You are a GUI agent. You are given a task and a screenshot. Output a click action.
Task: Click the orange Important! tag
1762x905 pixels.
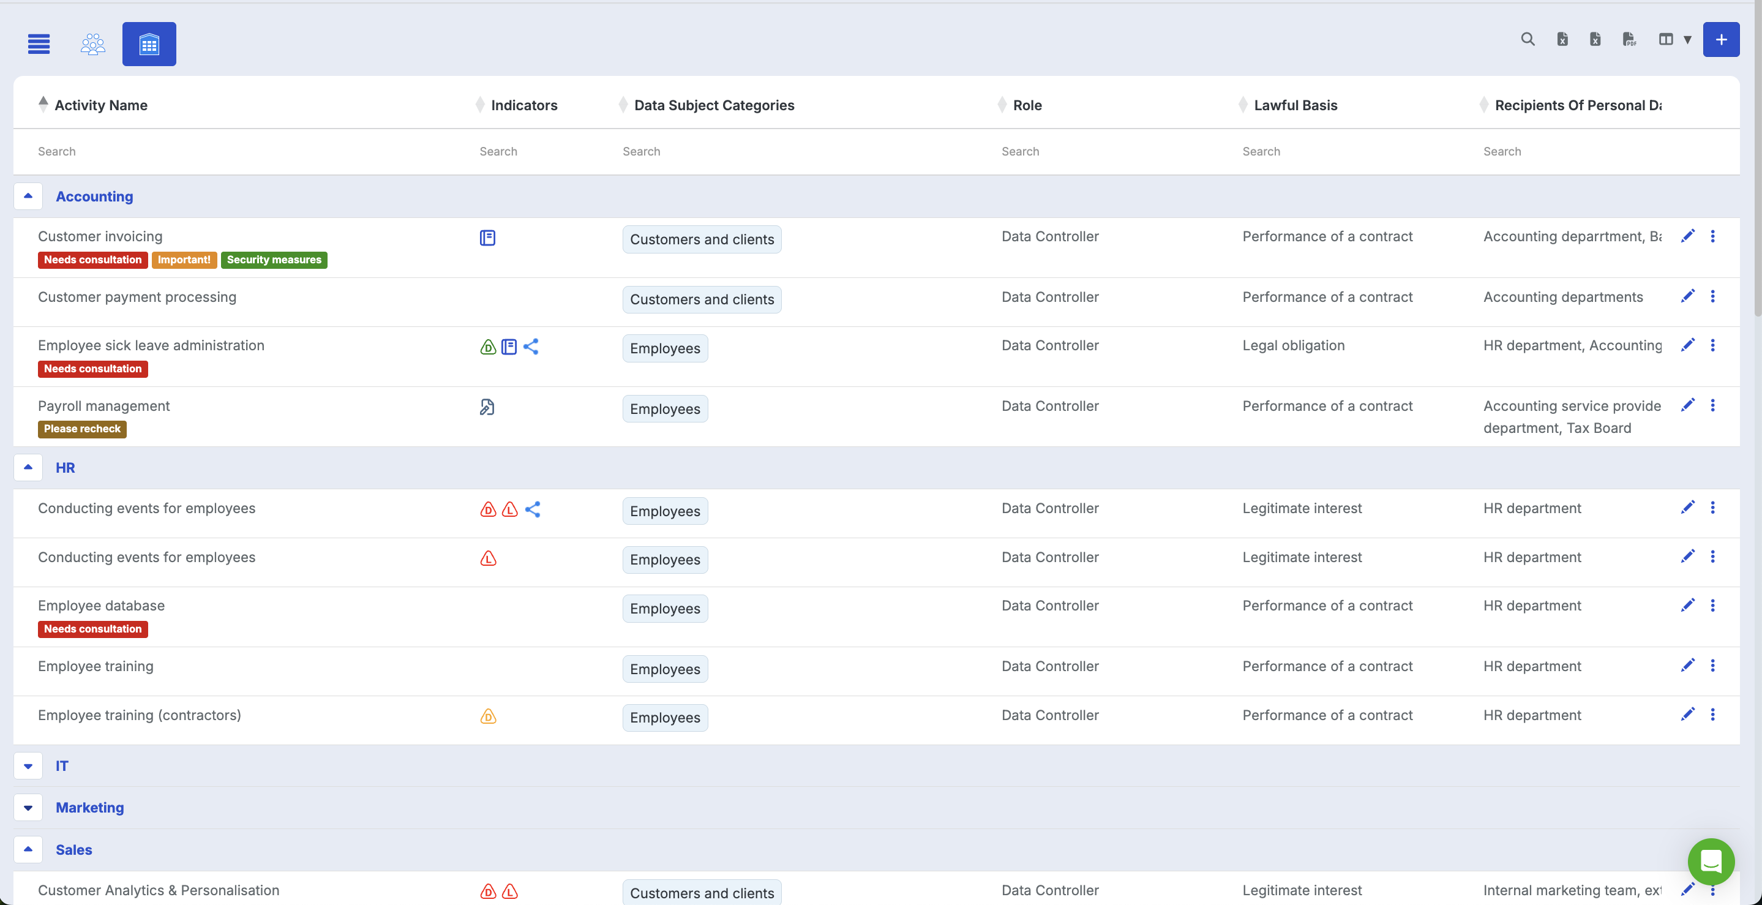pyautogui.click(x=184, y=260)
